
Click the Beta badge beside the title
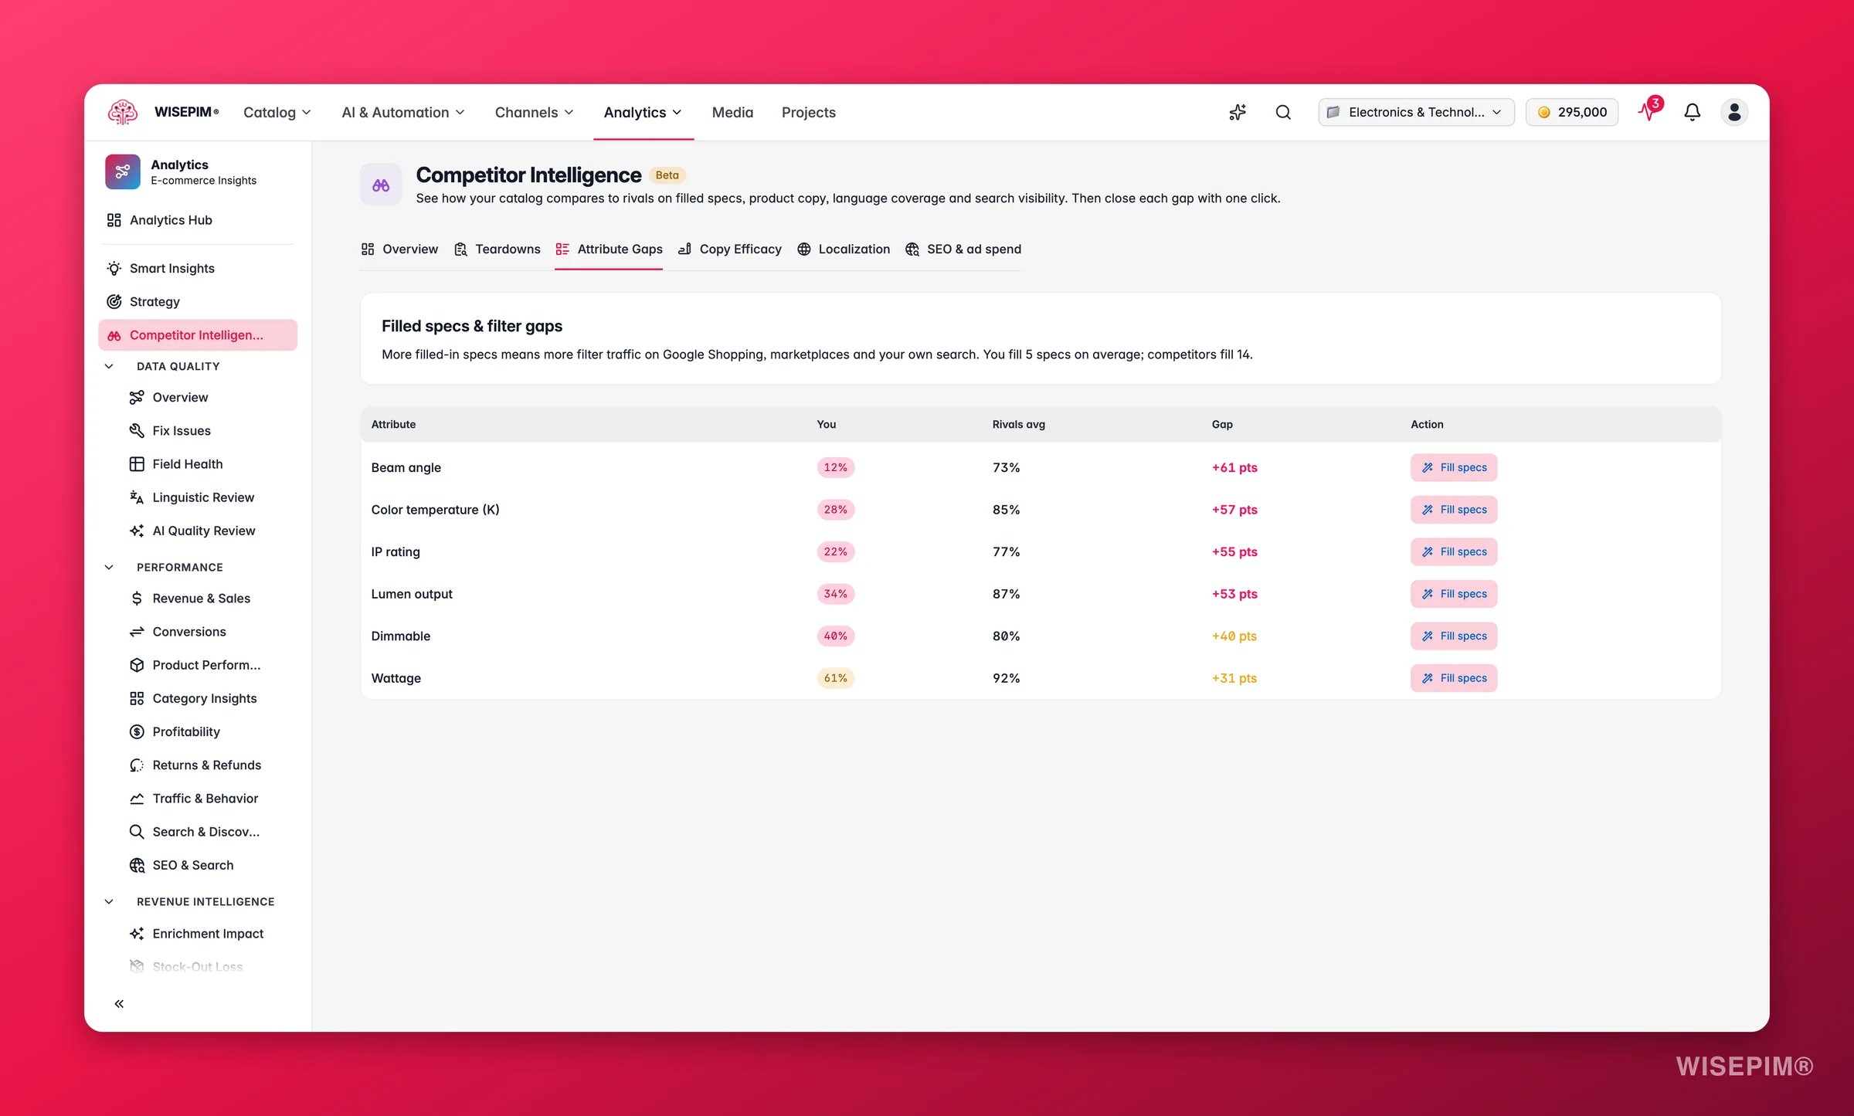tap(667, 175)
